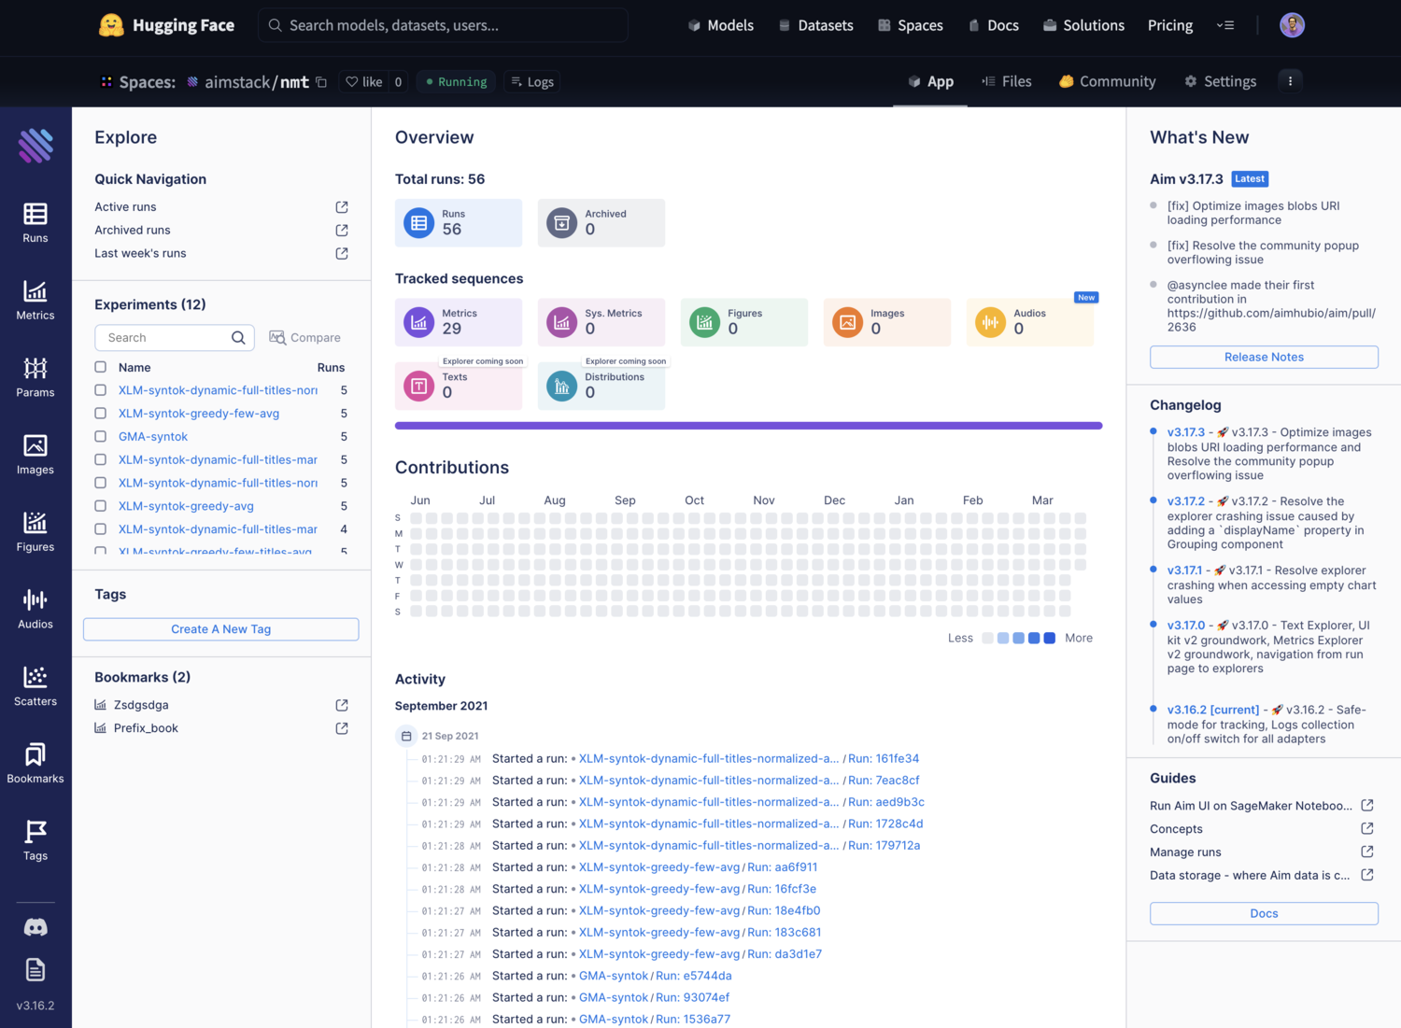
Task: Click the Compare button
Action: (x=304, y=338)
